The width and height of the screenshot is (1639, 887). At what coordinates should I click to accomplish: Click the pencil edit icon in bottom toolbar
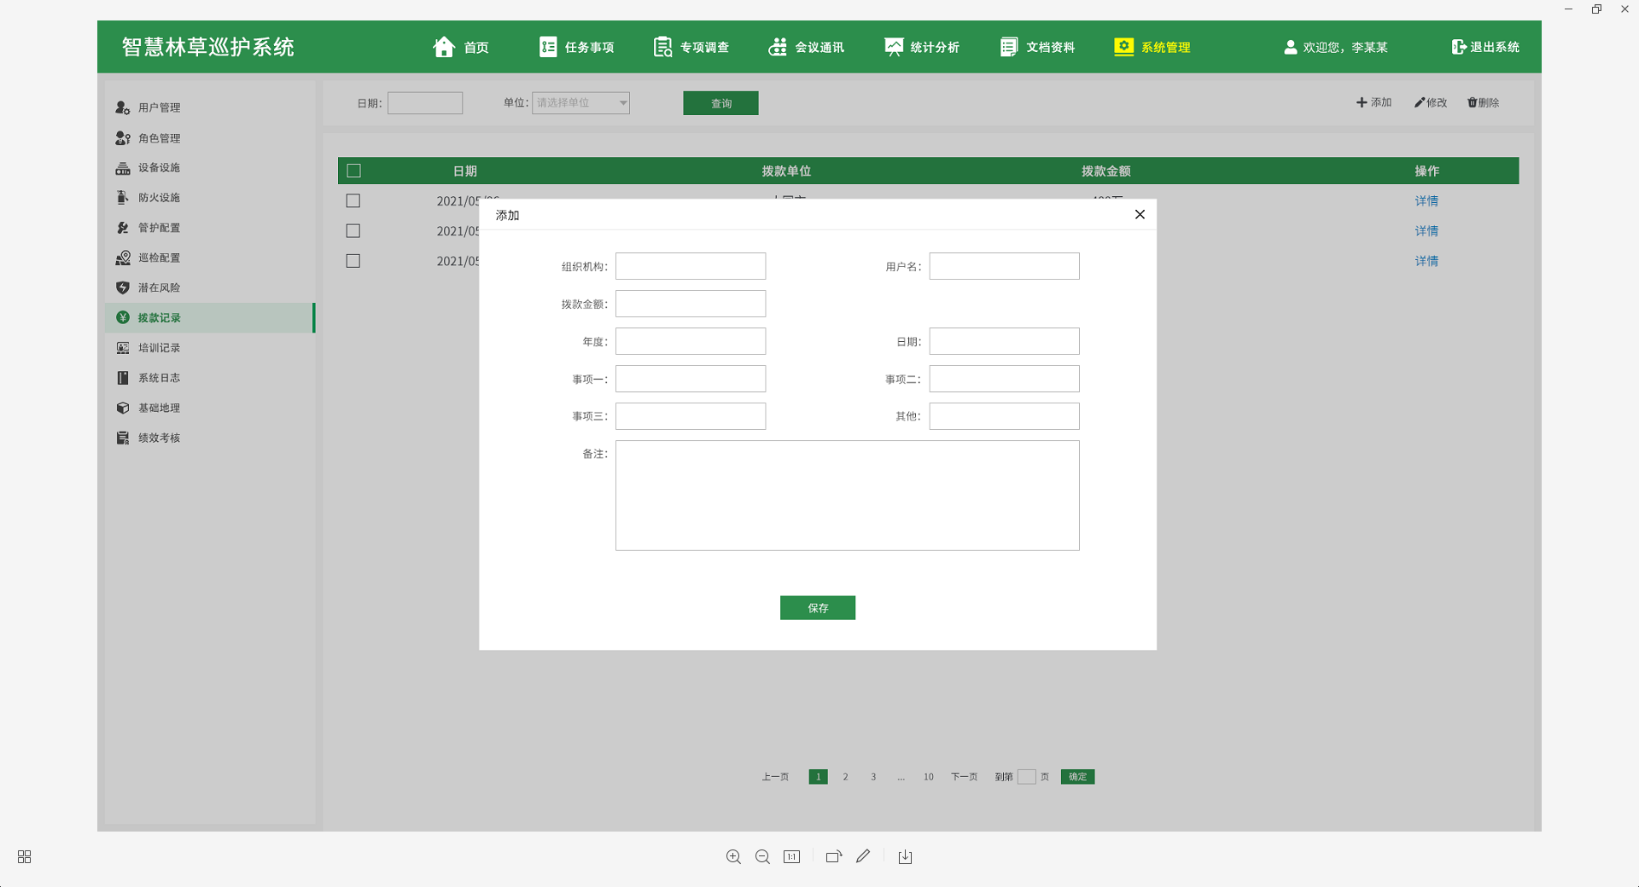click(x=863, y=856)
